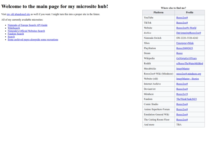This screenshot has width=206, height=154.
Task: Click the "Internet Archive" platform cell
Action: click(158, 84)
